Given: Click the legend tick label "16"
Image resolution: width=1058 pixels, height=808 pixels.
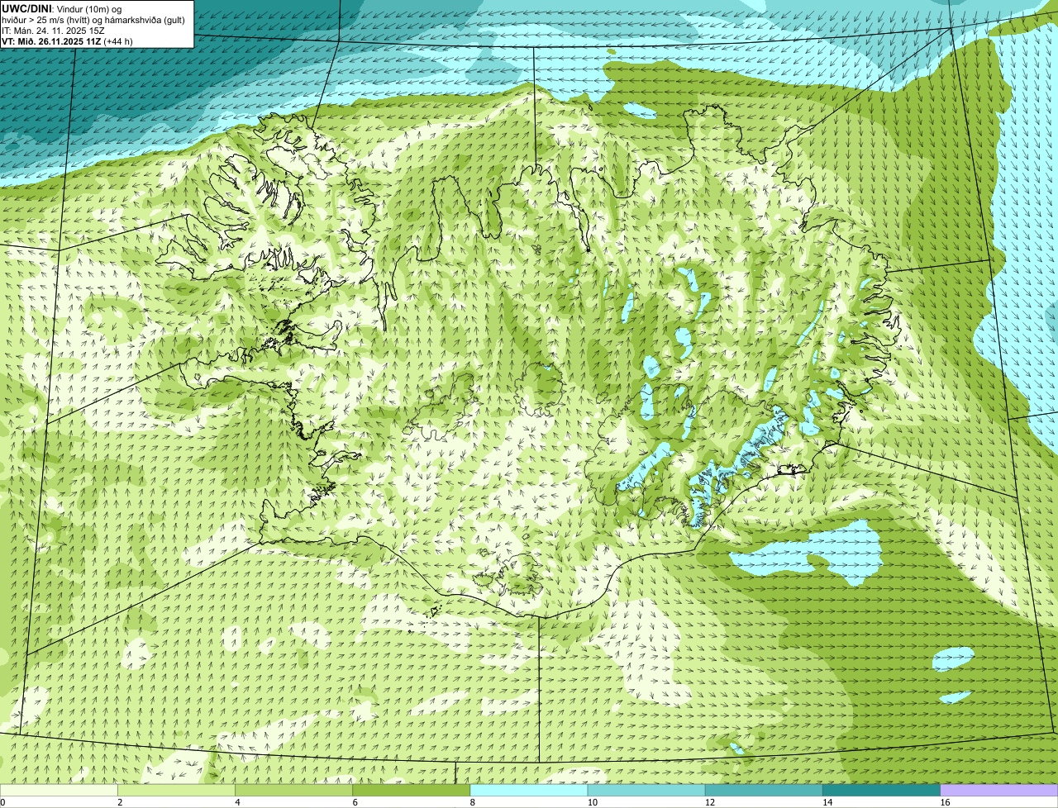Looking at the screenshot, I should [x=945, y=802].
